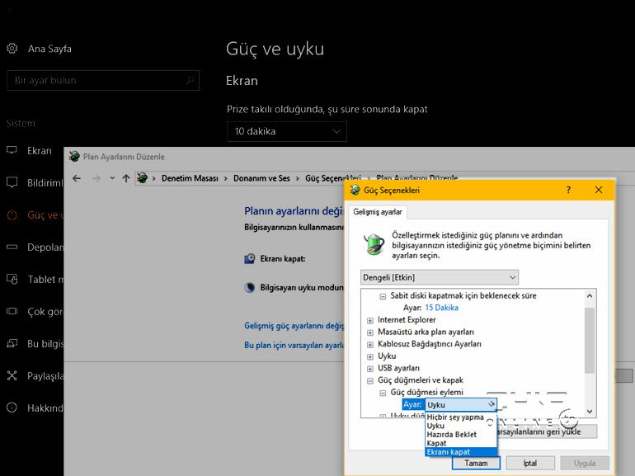Expand the Uyku node
The image size is (635, 476).
pos(369,357)
